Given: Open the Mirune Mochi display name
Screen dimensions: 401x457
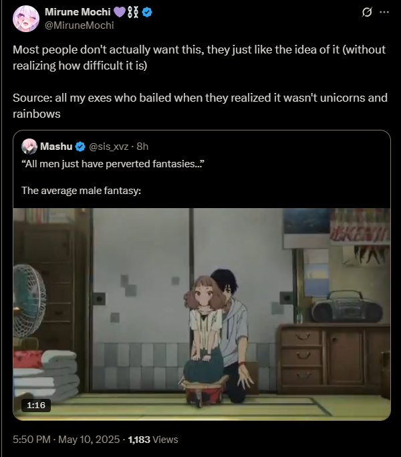Looking at the screenshot, I should click(78, 12).
